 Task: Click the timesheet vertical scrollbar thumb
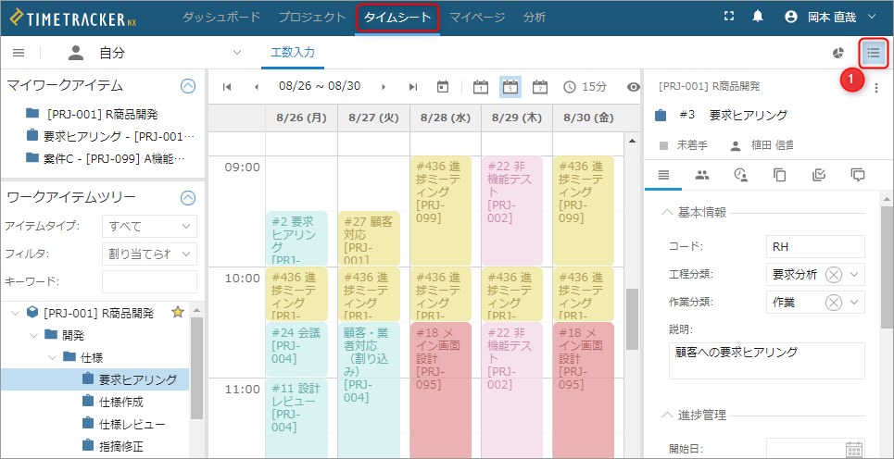tap(632, 319)
